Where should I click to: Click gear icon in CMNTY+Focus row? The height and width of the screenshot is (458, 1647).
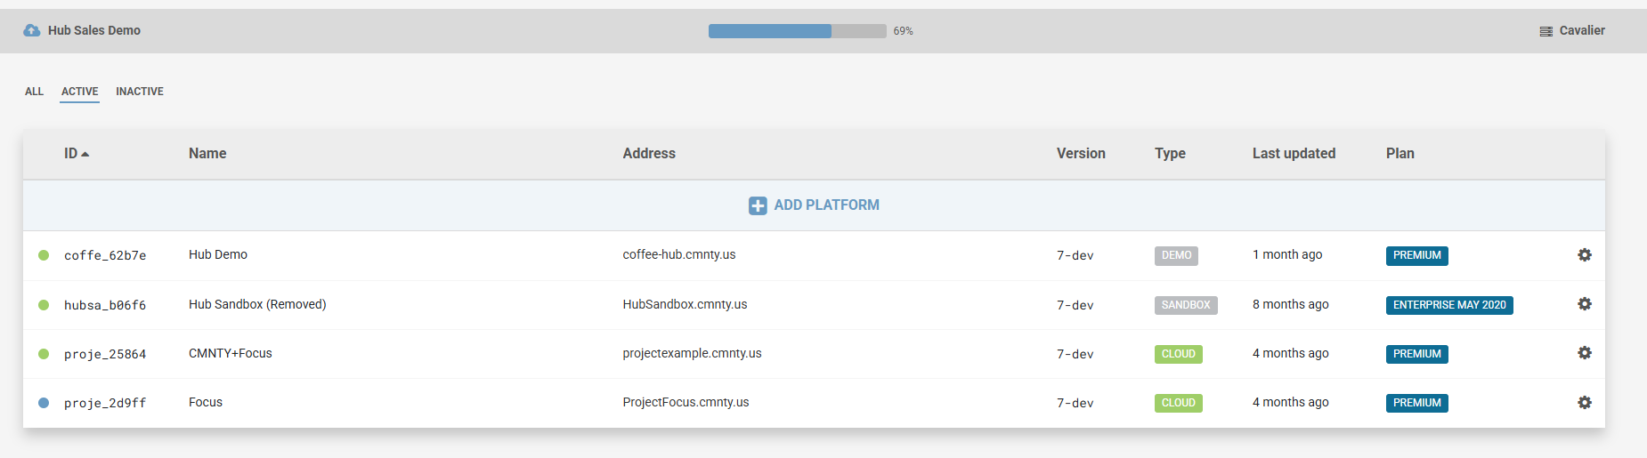1585,353
